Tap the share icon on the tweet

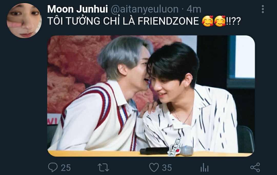(x=255, y=167)
